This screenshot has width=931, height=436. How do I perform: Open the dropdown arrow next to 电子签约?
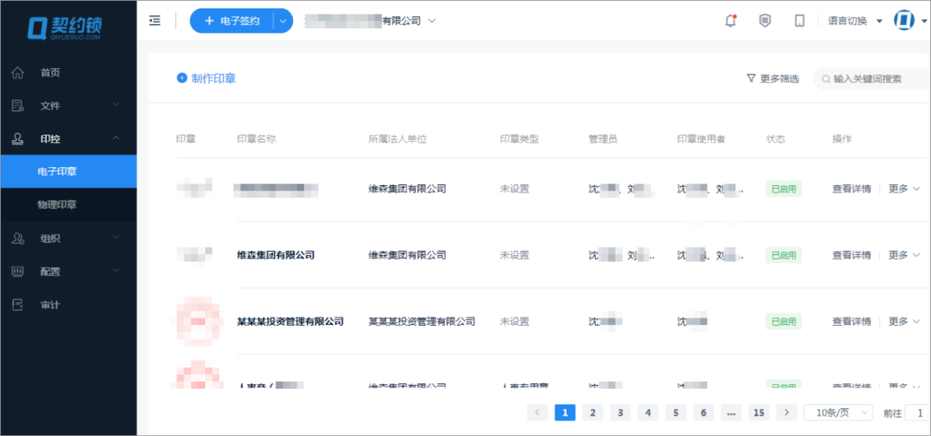click(x=283, y=21)
